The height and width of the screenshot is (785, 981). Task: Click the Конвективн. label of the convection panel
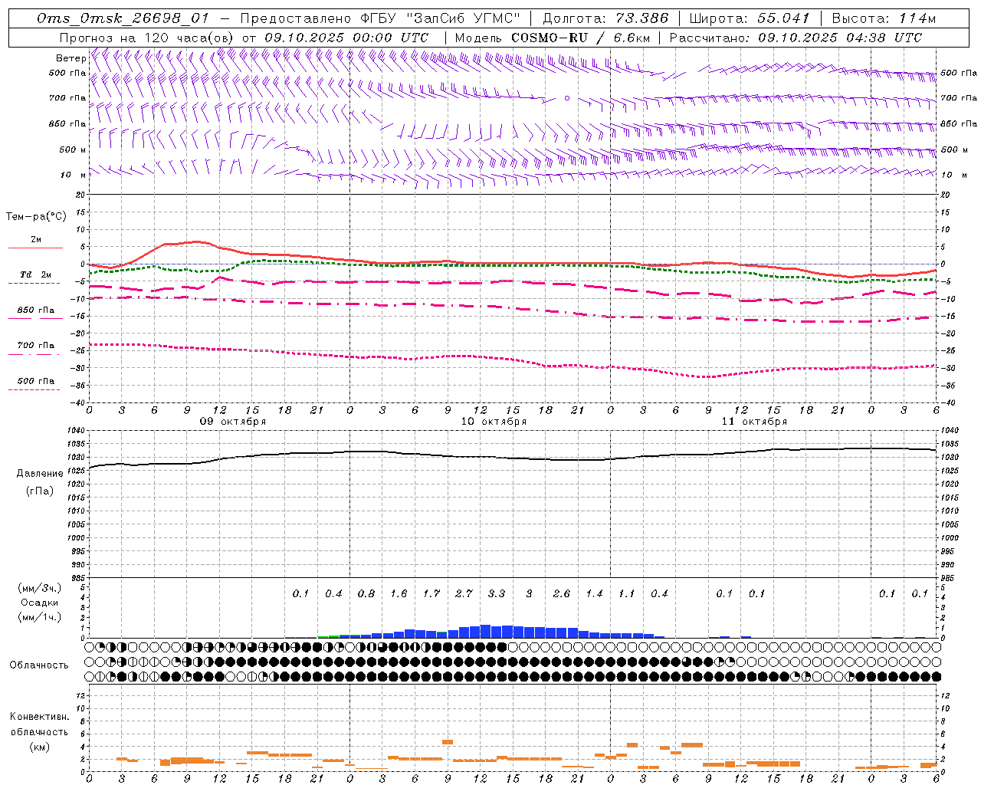(40, 717)
